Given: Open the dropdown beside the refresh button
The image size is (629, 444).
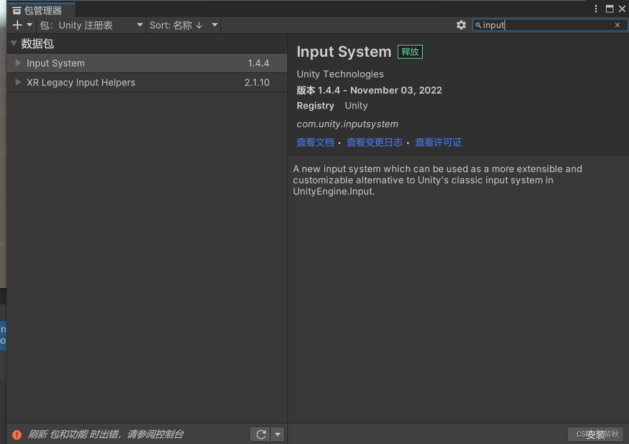Looking at the screenshot, I should click(277, 435).
